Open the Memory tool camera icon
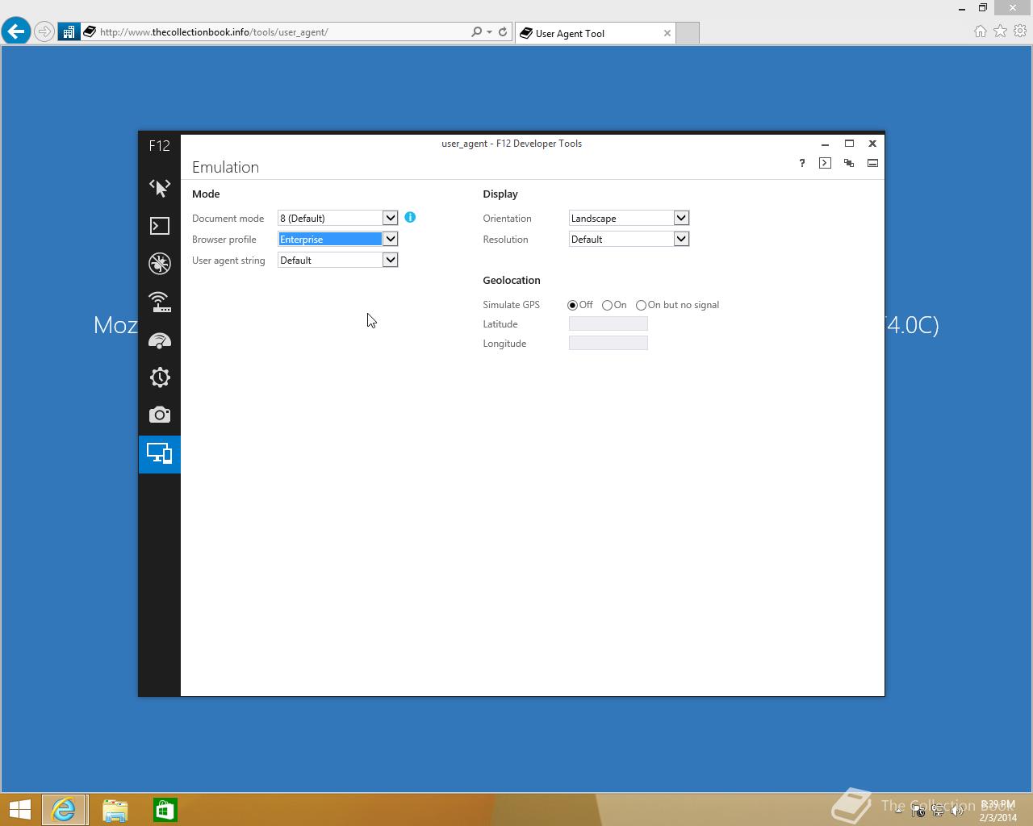 (x=160, y=415)
